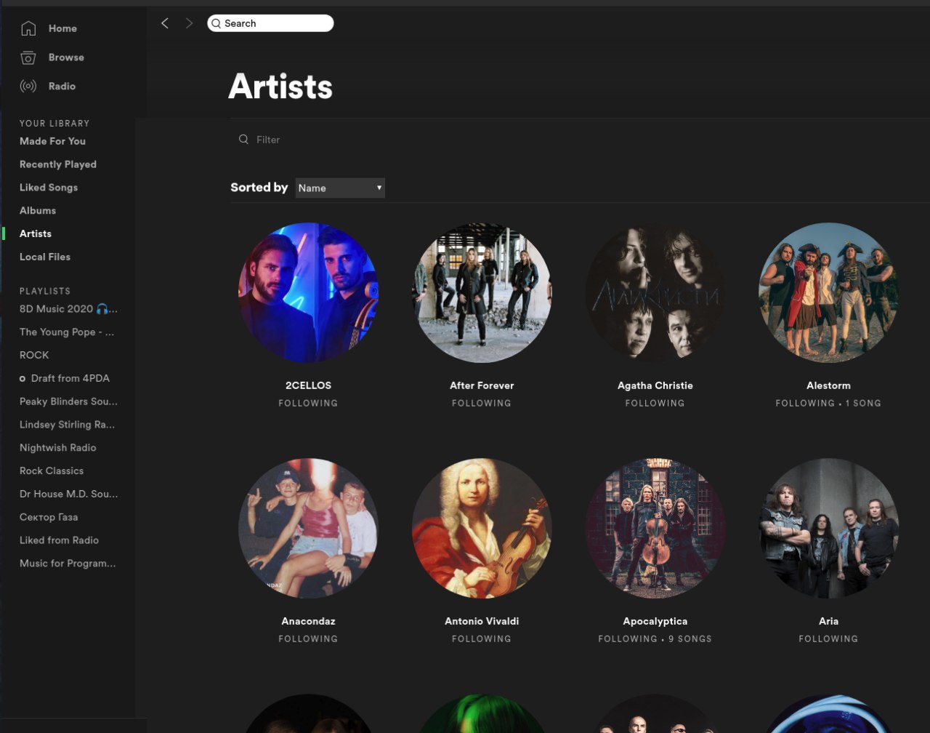Screen dimensions: 930x733
Task: Click the headphones icon on 8D Music playlist
Action: (x=102, y=308)
